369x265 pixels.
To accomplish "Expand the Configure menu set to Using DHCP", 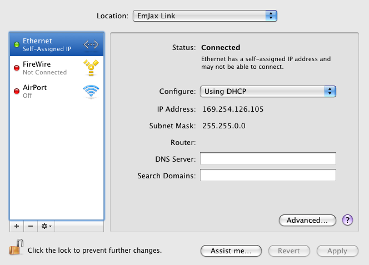I will [x=268, y=91].
